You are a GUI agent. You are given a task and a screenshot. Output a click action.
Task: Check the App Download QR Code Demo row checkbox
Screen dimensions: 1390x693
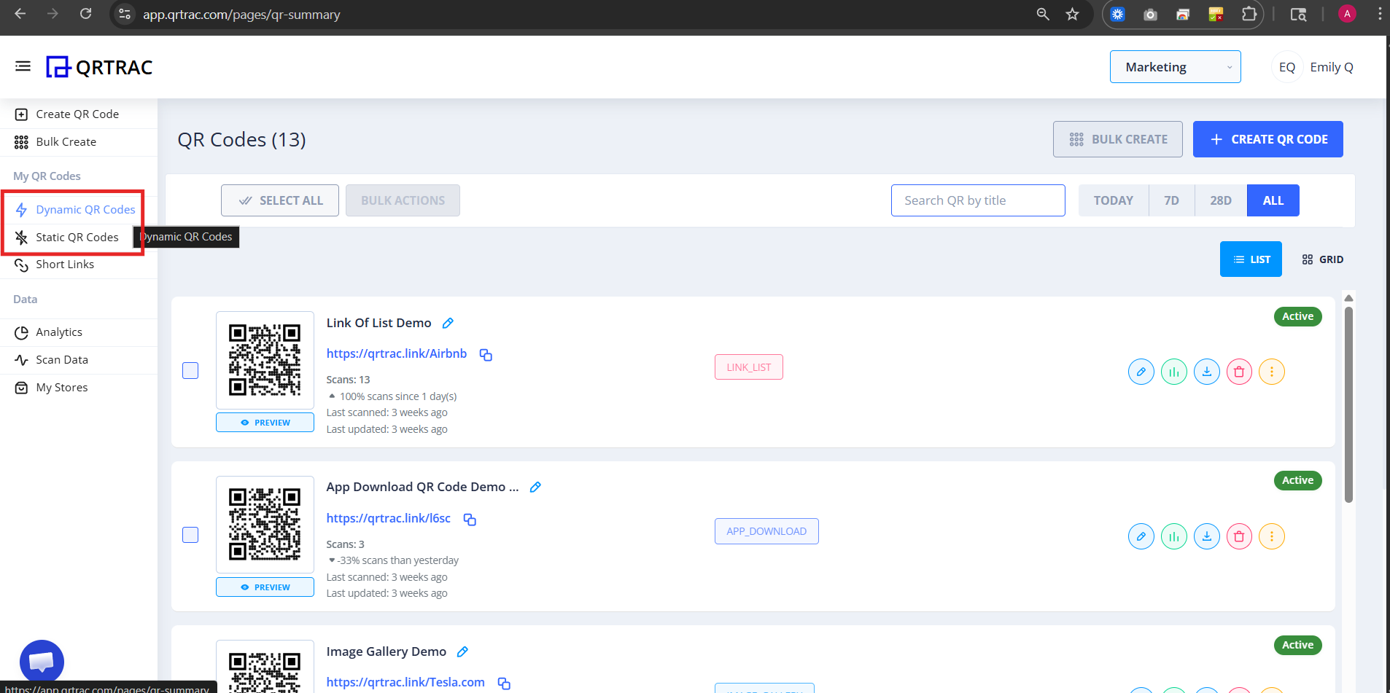point(190,534)
